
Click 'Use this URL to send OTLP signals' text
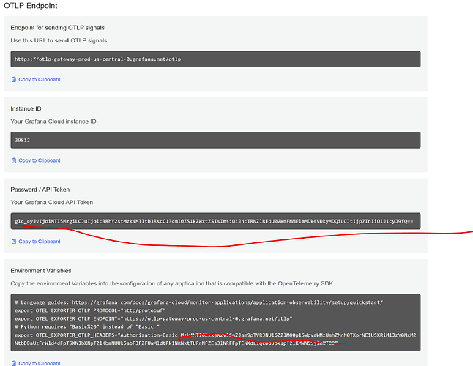(x=59, y=40)
